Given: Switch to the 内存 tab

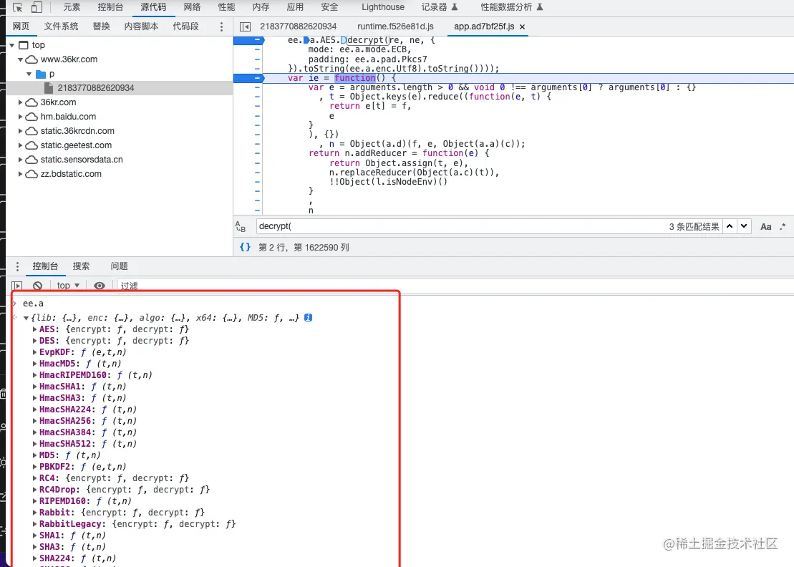Looking at the screenshot, I should (x=261, y=7).
